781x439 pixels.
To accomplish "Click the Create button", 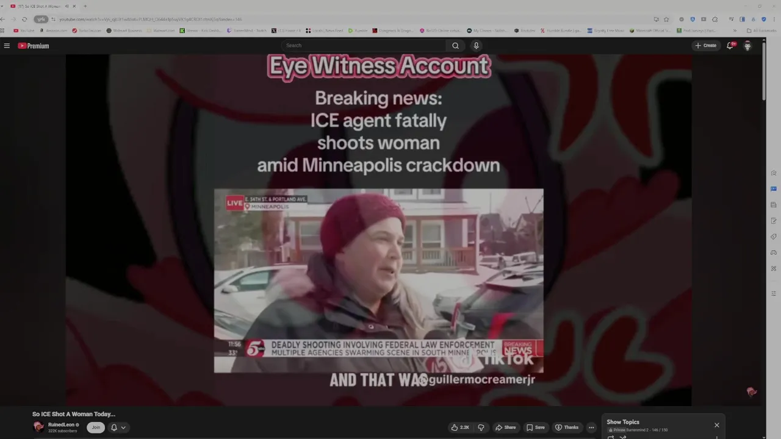I will click(706, 46).
